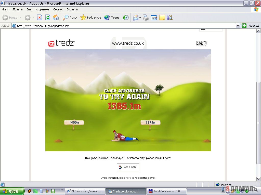Click the green floppy disk quick launch icon
261x195 pixels.
53,191
